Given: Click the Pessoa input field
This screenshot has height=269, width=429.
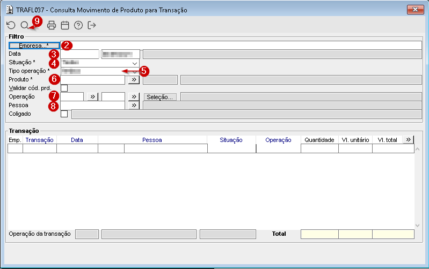Looking at the screenshot, I should [x=92, y=106].
